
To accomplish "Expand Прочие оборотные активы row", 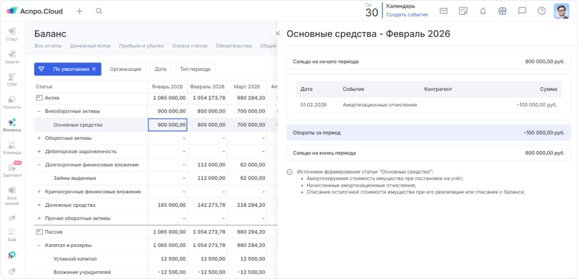I will 39,218.
